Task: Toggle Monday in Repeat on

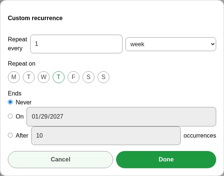Action: (14, 77)
